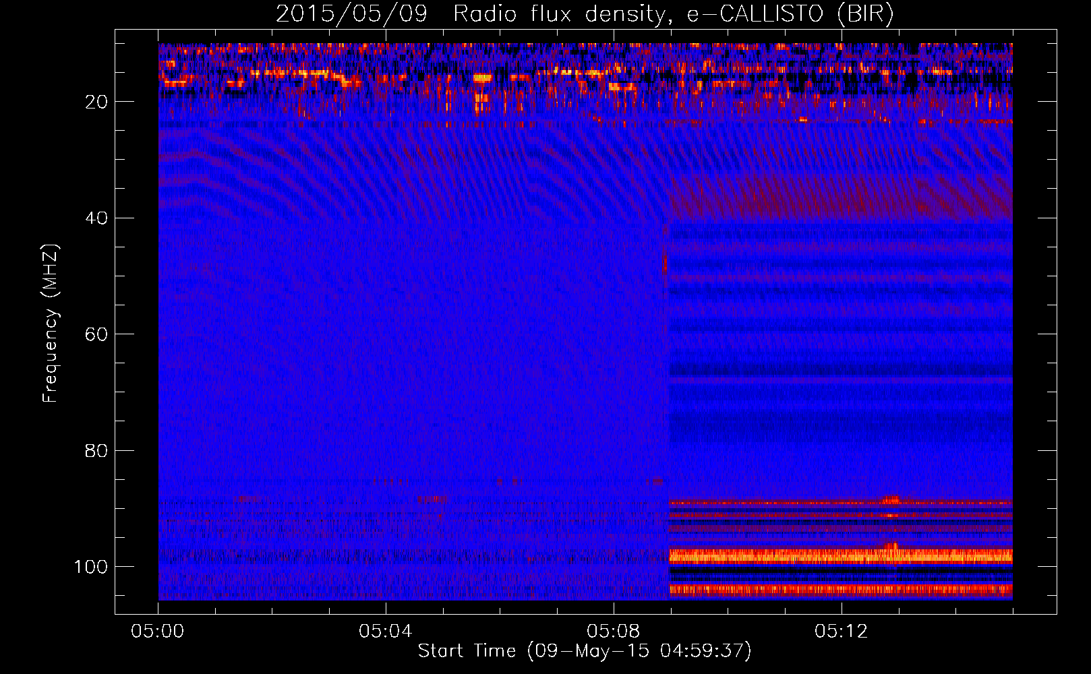Click the '80' frequency tick label

[96, 450]
